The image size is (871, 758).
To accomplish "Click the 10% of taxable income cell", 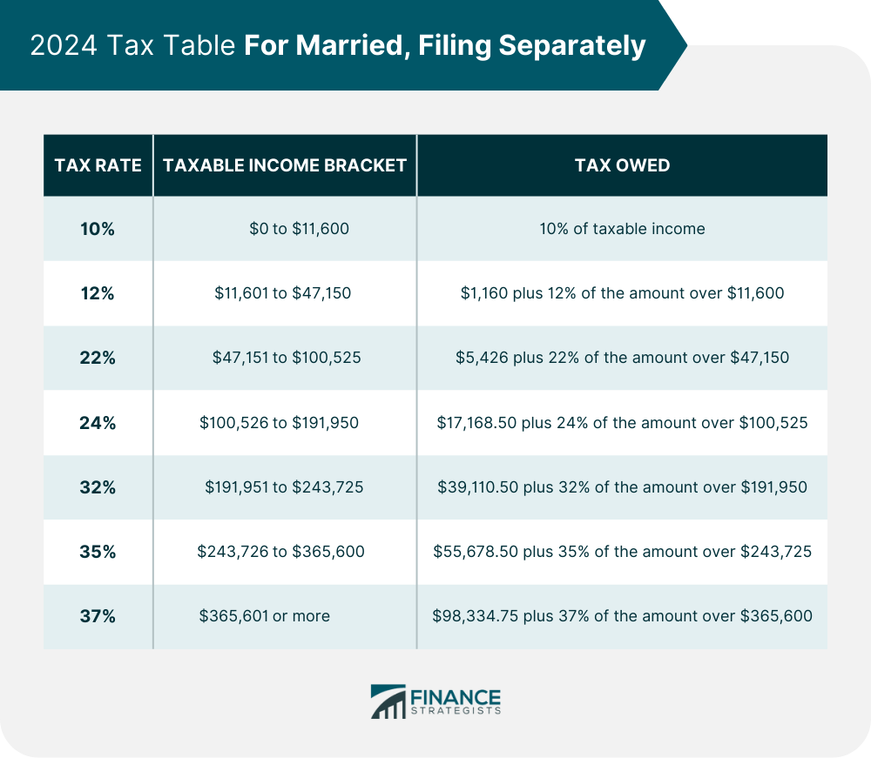I will [622, 230].
